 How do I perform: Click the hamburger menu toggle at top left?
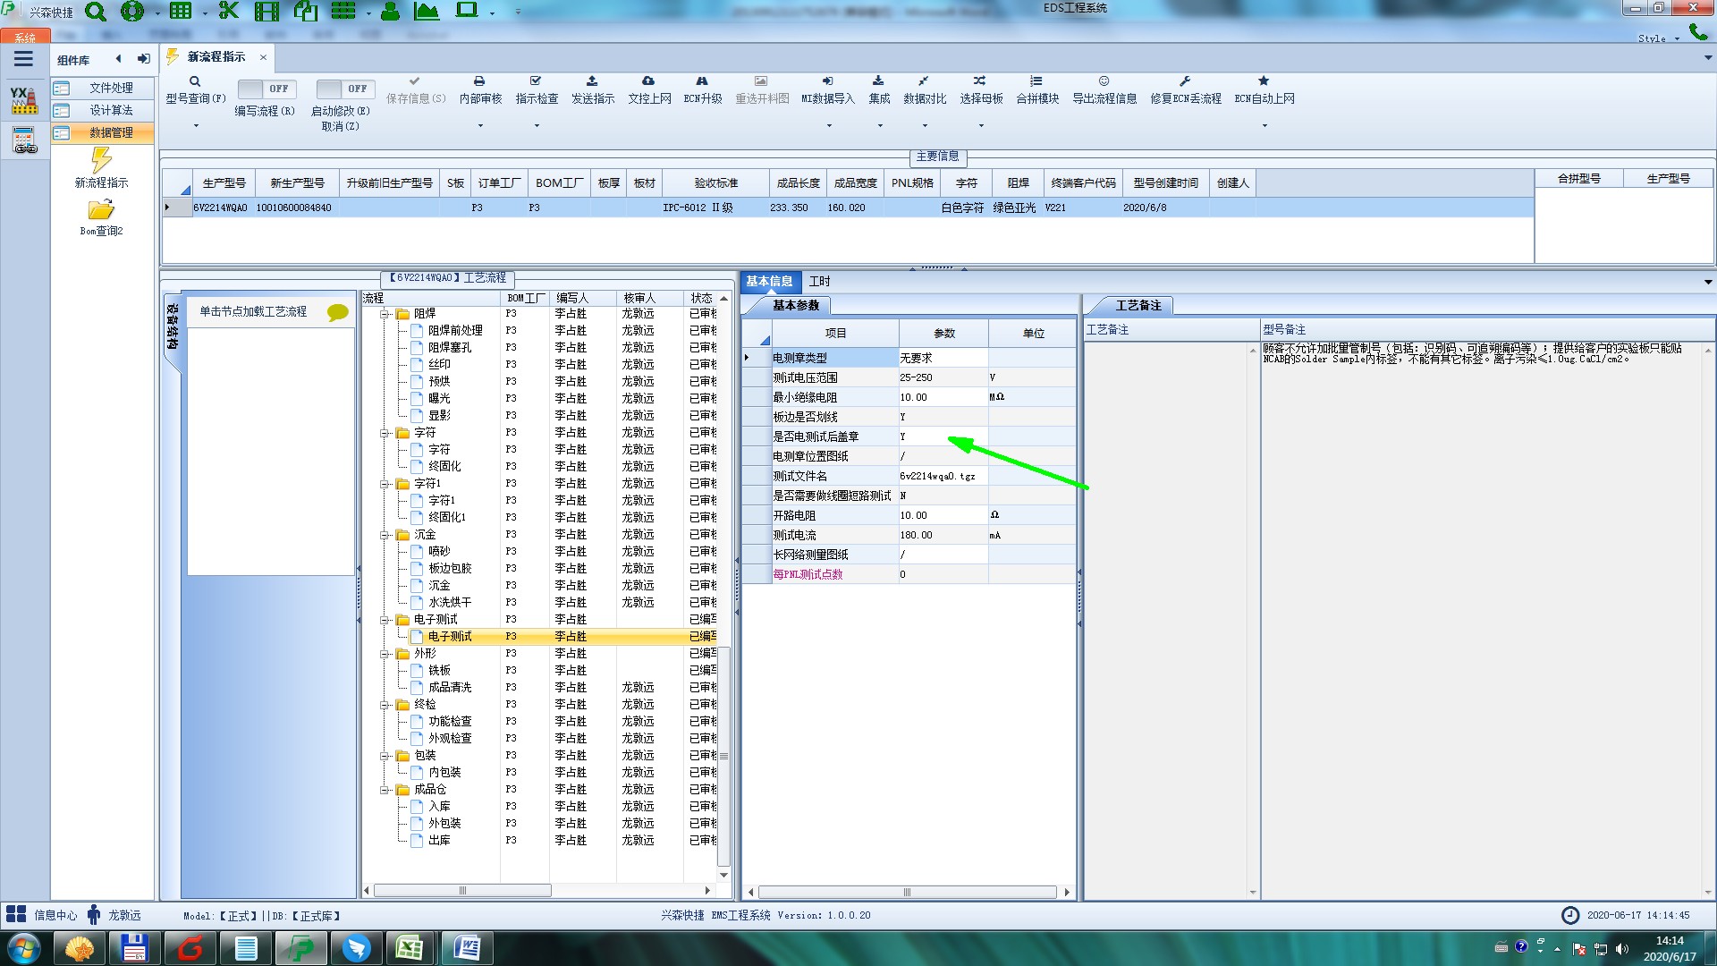[23, 59]
